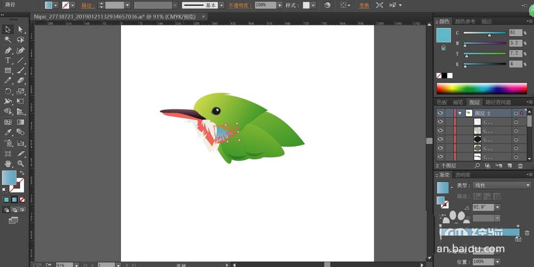Click Reverse Gradient icon in Gradient panel
The height and width of the screenshot is (267, 534).
pyautogui.click(x=442, y=215)
